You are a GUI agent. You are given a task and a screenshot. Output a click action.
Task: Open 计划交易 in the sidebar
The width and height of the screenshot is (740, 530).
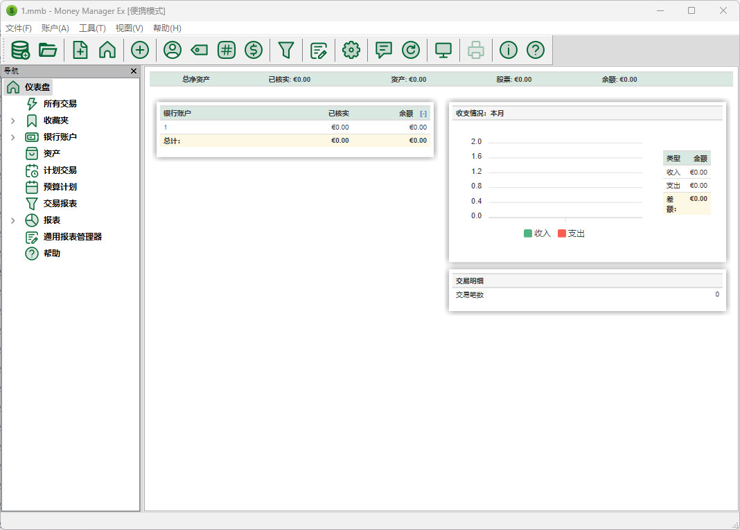[60, 170]
